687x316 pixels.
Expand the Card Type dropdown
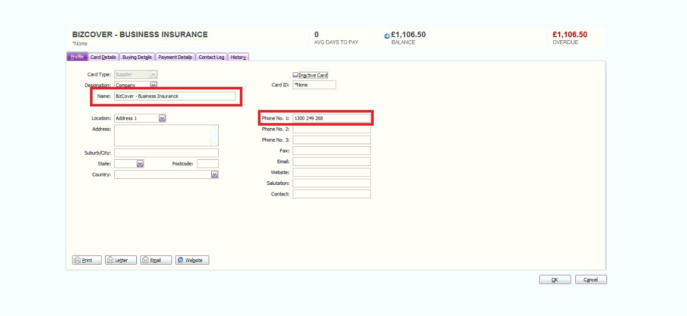154,74
